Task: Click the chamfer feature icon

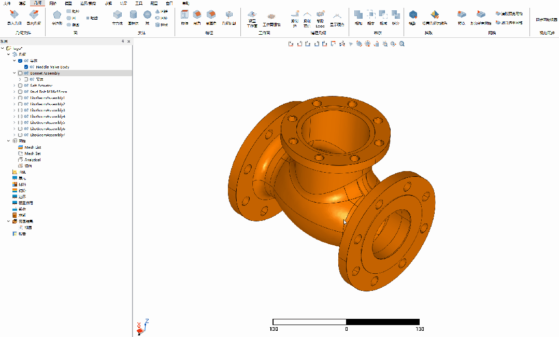Action: click(197, 15)
